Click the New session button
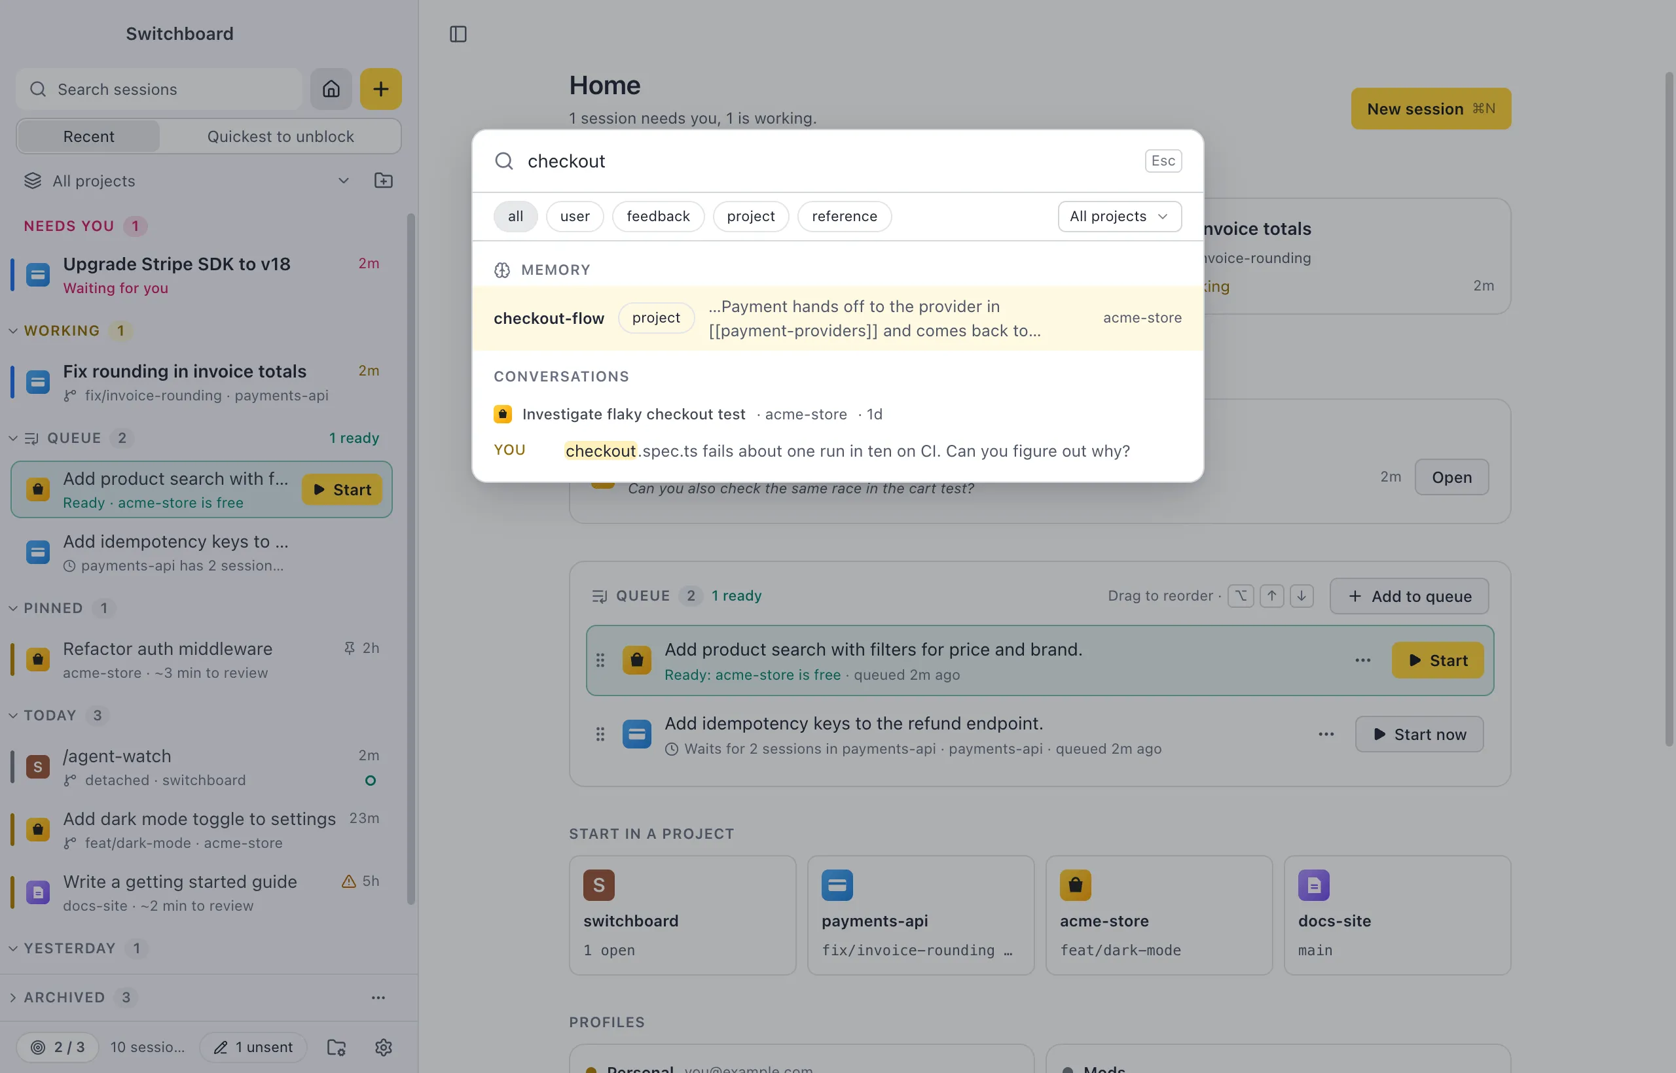The image size is (1676, 1073). pos(1430,108)
